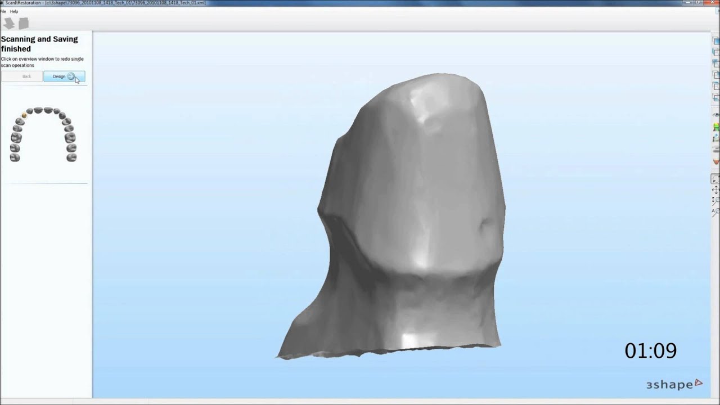Click the orange tooth icon in right toolbar

716,162
